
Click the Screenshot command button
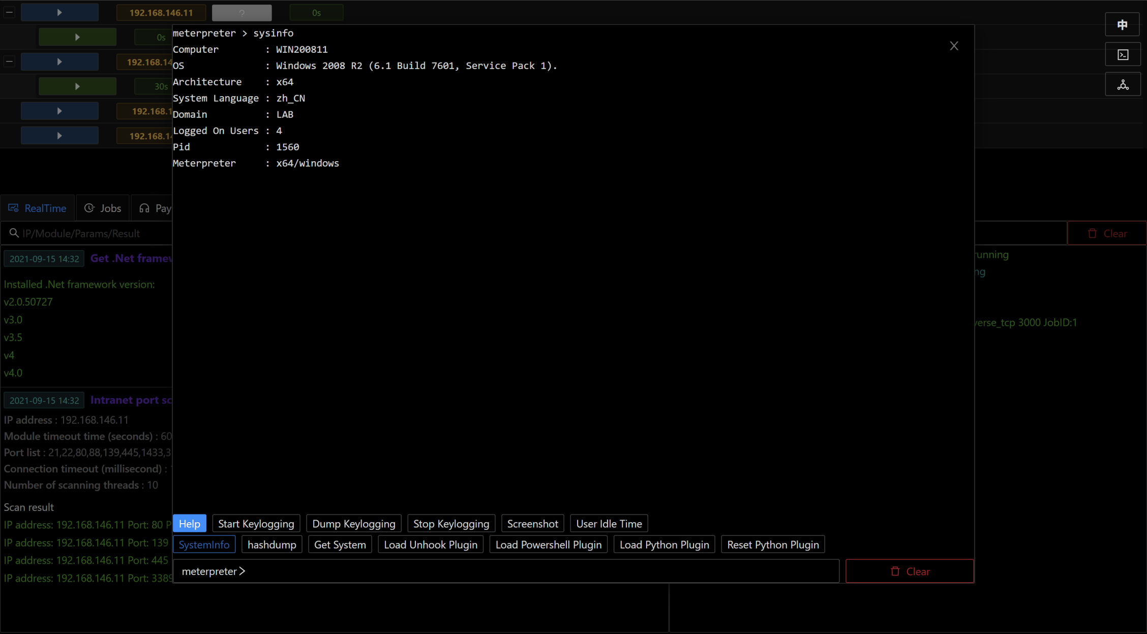532,524
